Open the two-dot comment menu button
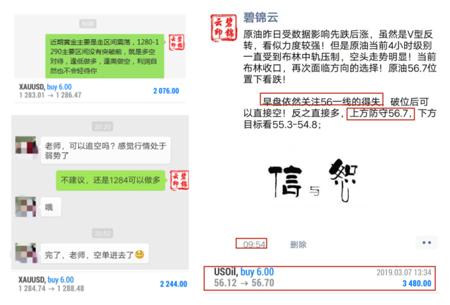450x305 pixels. tap(426, 243)
